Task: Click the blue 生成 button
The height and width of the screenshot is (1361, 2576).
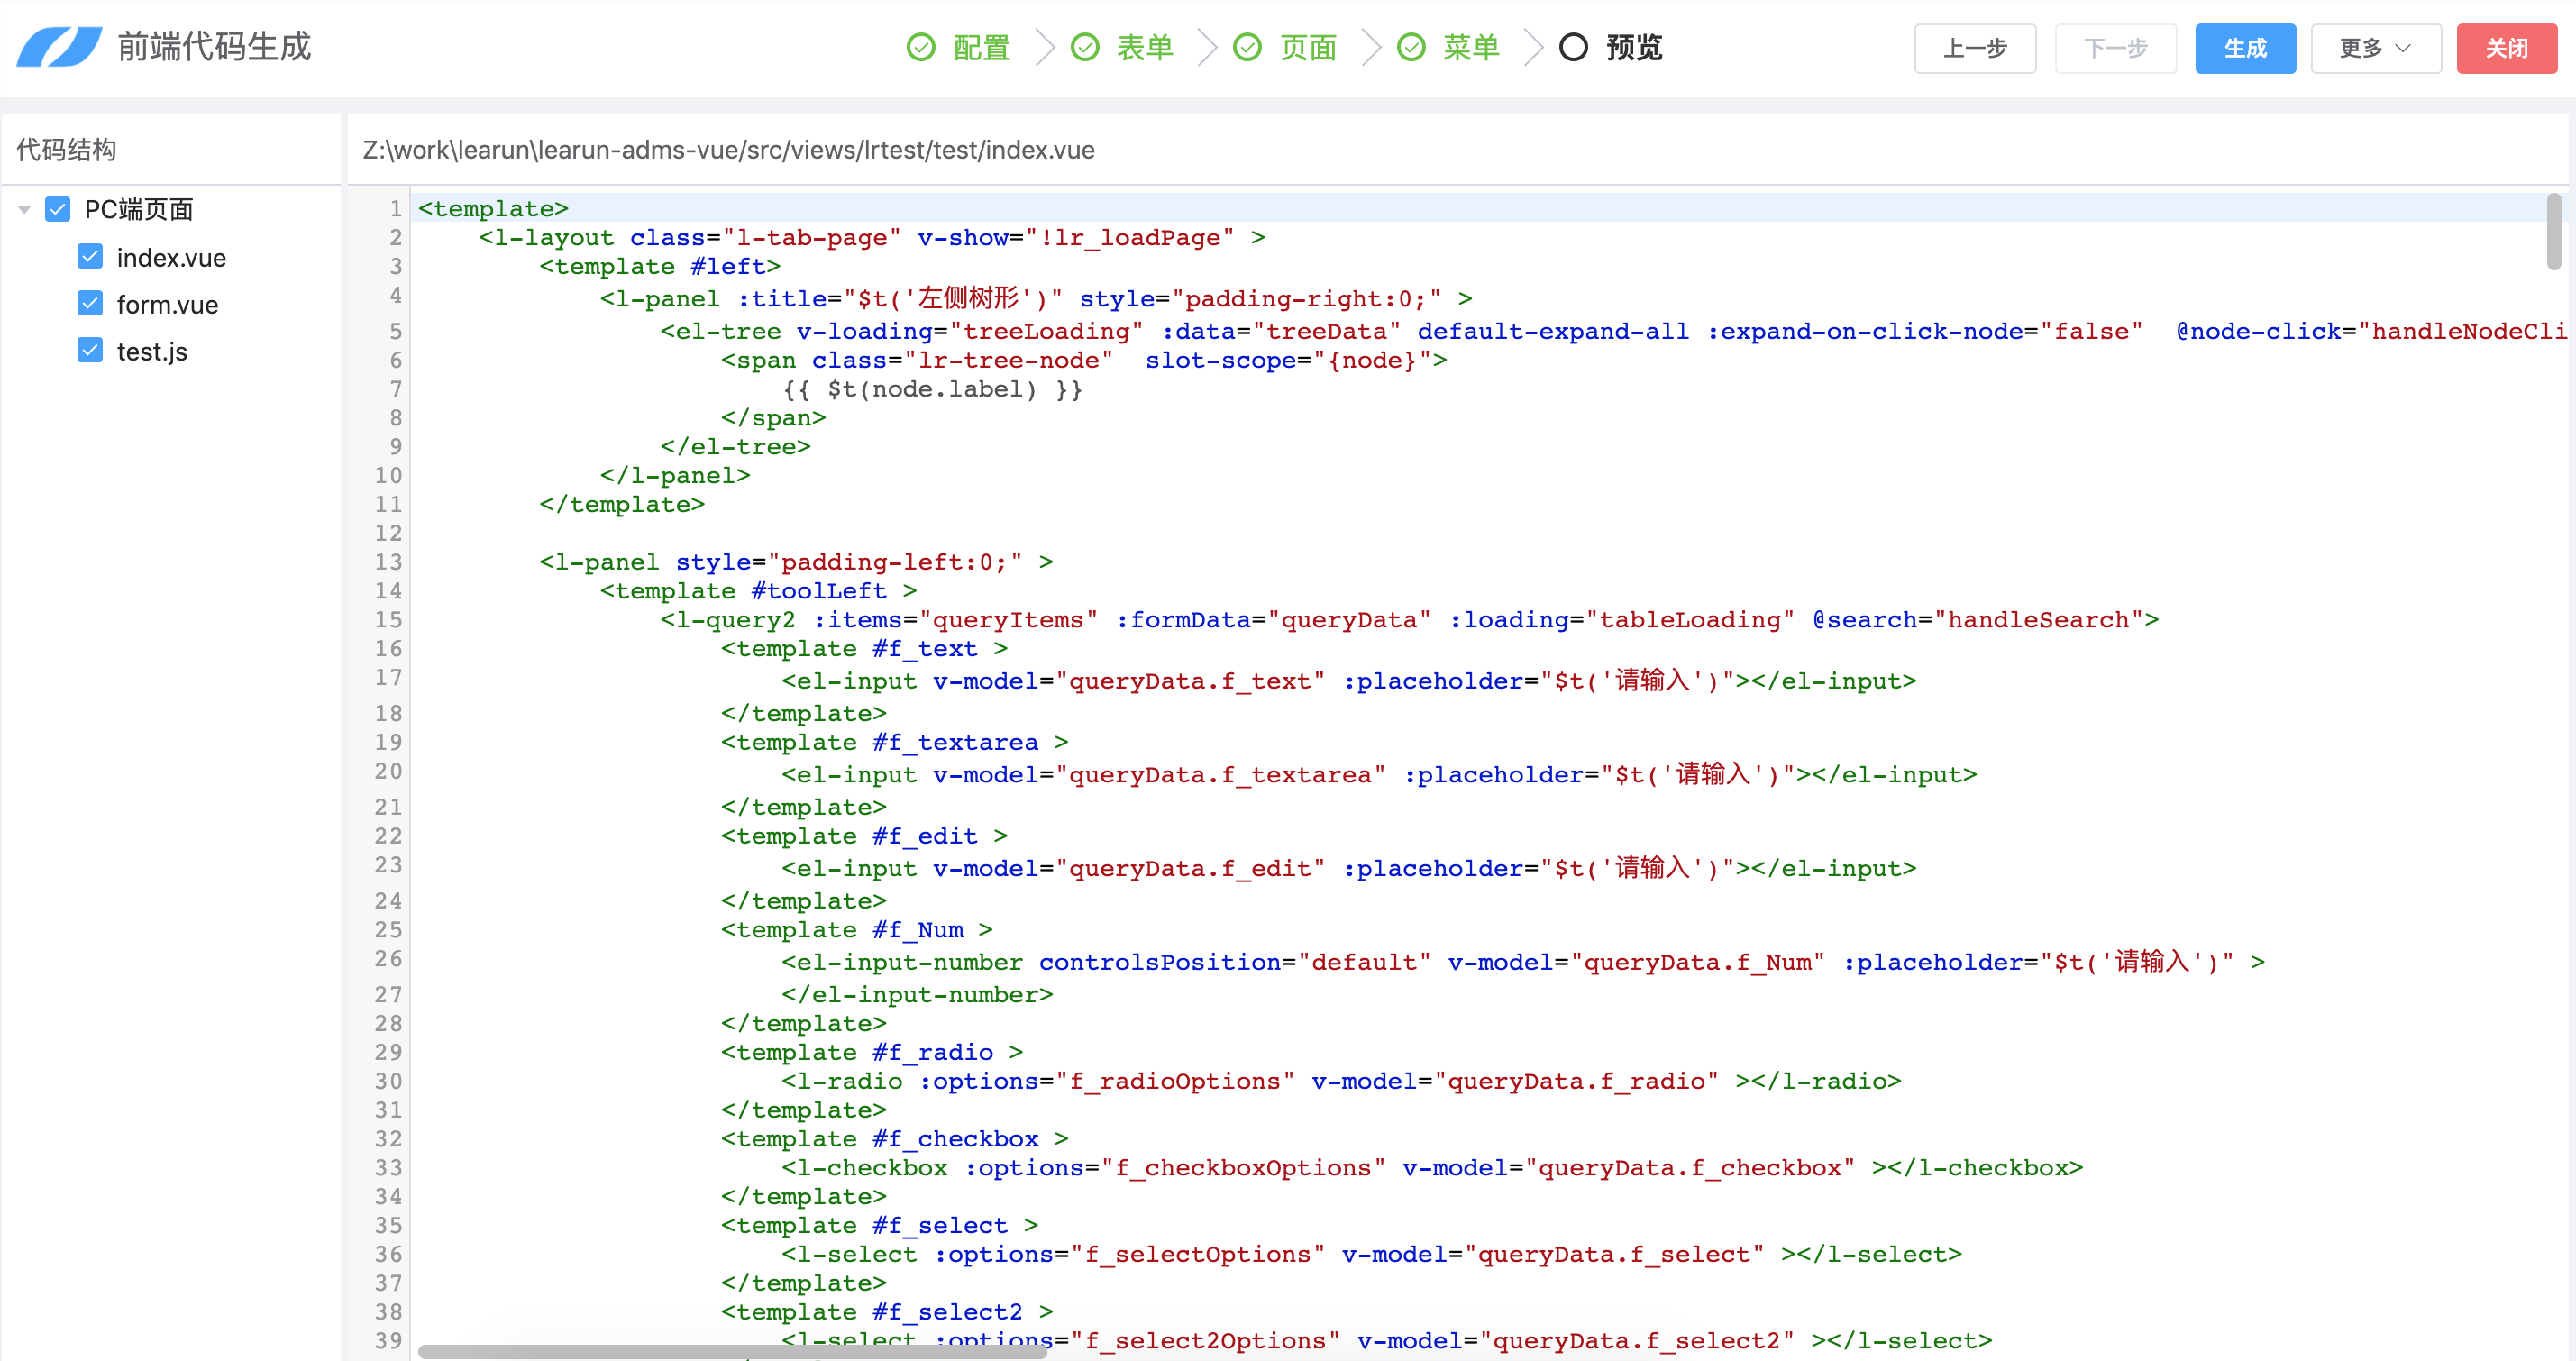Action: (2245, 48)
